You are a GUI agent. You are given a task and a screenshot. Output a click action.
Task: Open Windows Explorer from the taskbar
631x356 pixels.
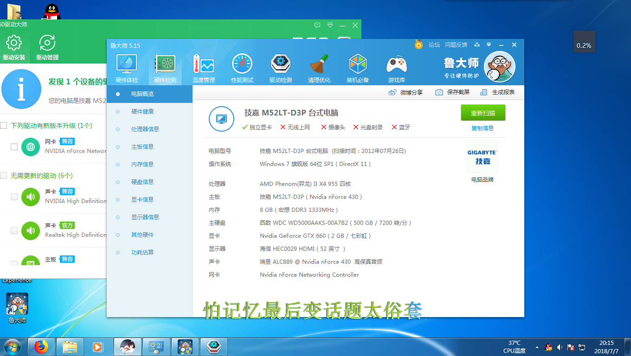pyautogui.click(x=70, y=347)
